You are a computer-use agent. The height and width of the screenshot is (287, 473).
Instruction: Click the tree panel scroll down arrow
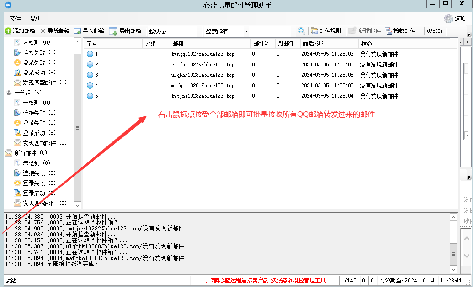tap(78, 205)
